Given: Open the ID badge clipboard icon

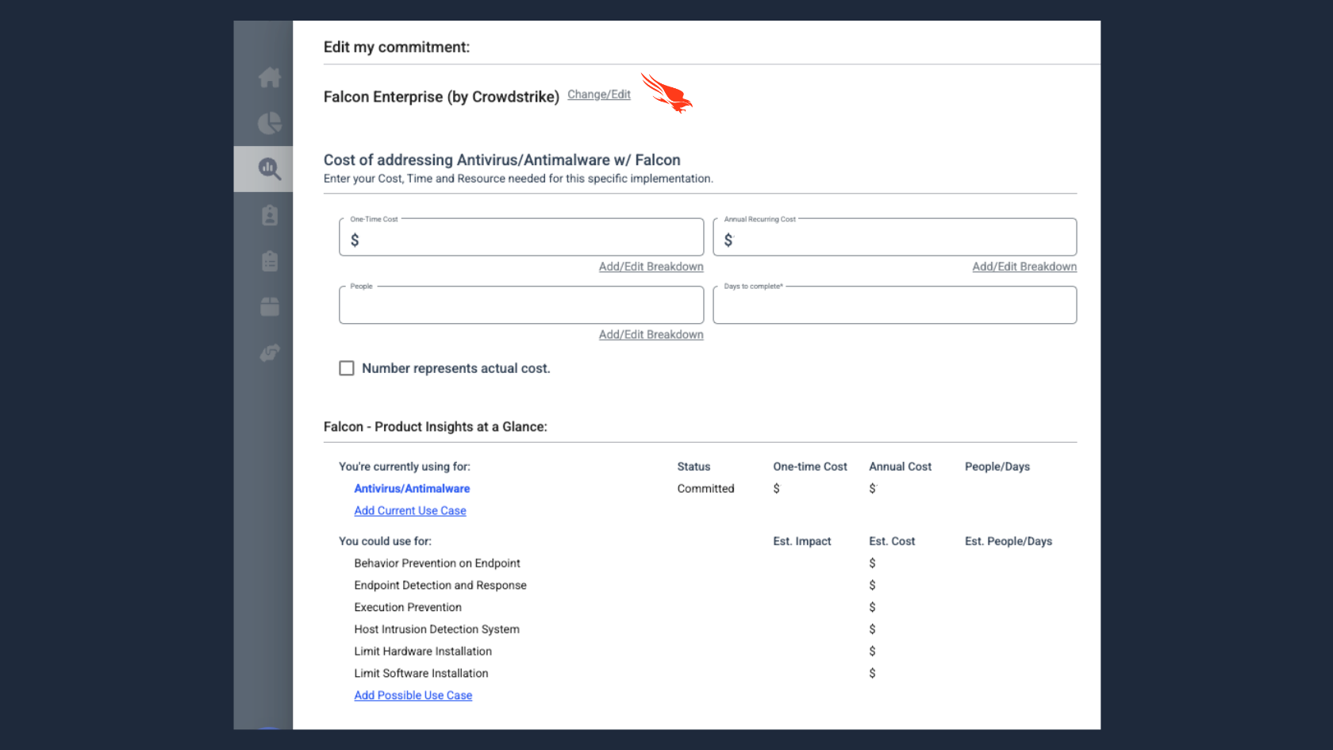Looking at the screenshot, I should pyautogui.click(x=270, y=215).
